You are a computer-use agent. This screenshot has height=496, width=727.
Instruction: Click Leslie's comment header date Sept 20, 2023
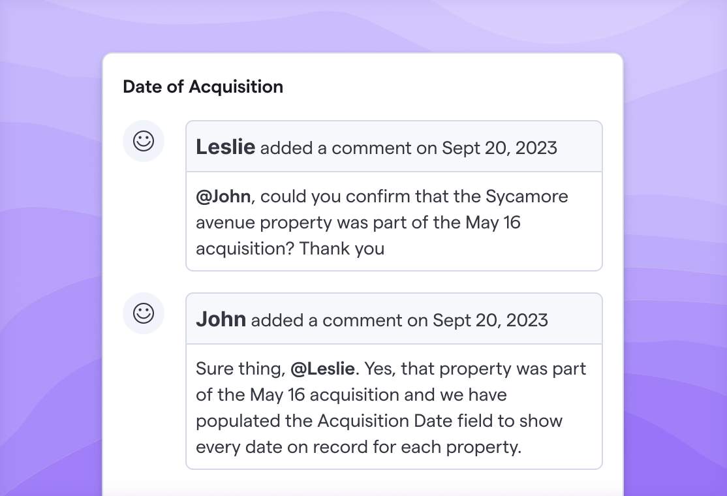pyautogui.click(x=499, y=148)
